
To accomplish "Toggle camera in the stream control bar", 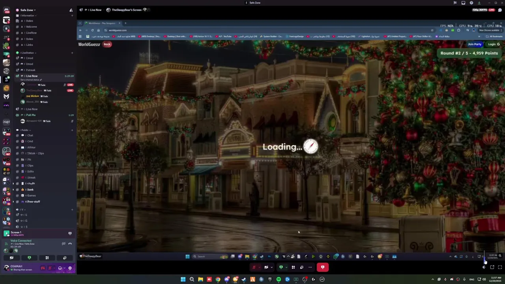I will click(x=266, y=267).
